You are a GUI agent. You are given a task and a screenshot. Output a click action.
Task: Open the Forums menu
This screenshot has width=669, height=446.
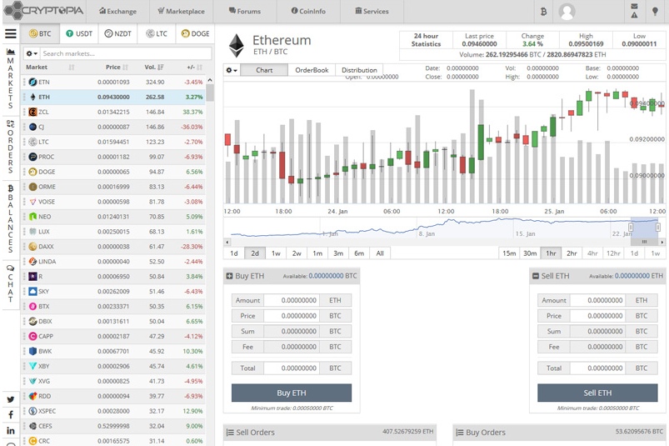(245, 11)
